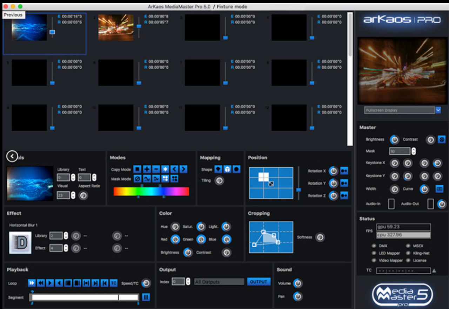Pick the four-squares Mask Mode icon
The height and width of the screenshot is (309, 449).
click(x=174, y=179)
